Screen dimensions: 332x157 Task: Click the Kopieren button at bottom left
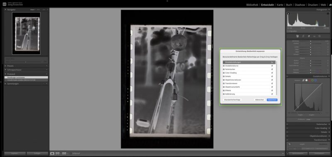[x=15, y=153]
